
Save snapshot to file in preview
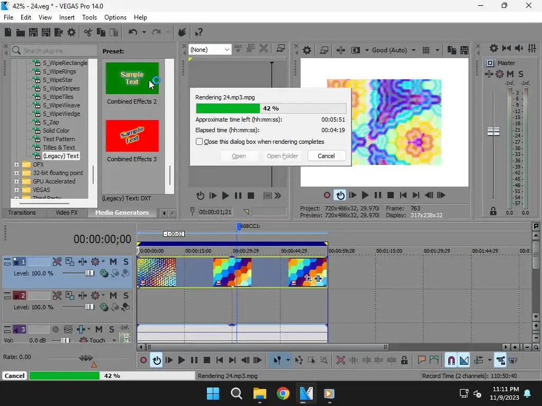[464, 50]
